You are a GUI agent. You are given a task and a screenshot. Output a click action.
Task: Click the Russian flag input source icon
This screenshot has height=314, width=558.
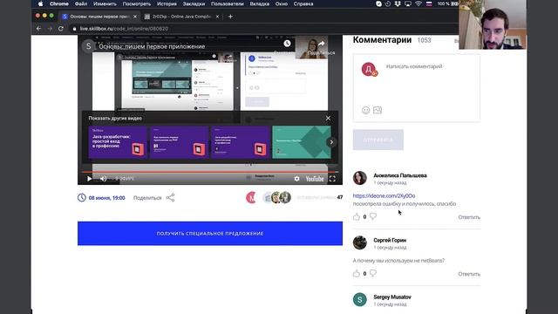429,3
